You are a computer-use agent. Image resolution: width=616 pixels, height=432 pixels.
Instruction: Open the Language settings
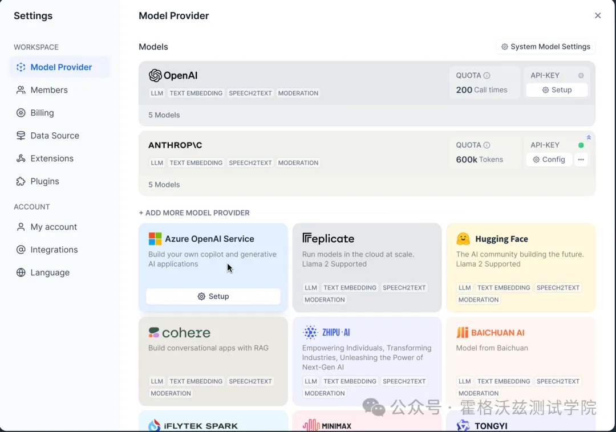[x=60, y=272]
